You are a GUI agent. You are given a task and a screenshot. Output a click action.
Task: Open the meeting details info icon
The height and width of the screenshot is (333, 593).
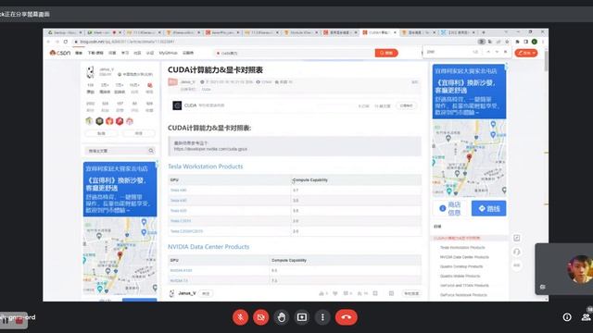[567, 317]
